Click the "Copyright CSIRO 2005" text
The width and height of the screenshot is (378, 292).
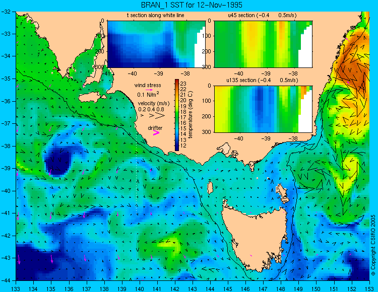coord(373,245)
